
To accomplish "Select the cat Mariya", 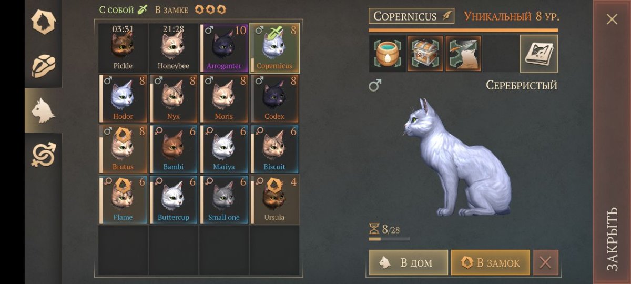I will (224, 148).
